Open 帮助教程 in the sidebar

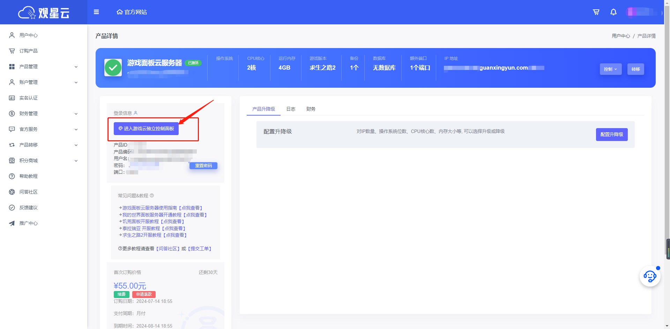(x=29, y=176)
